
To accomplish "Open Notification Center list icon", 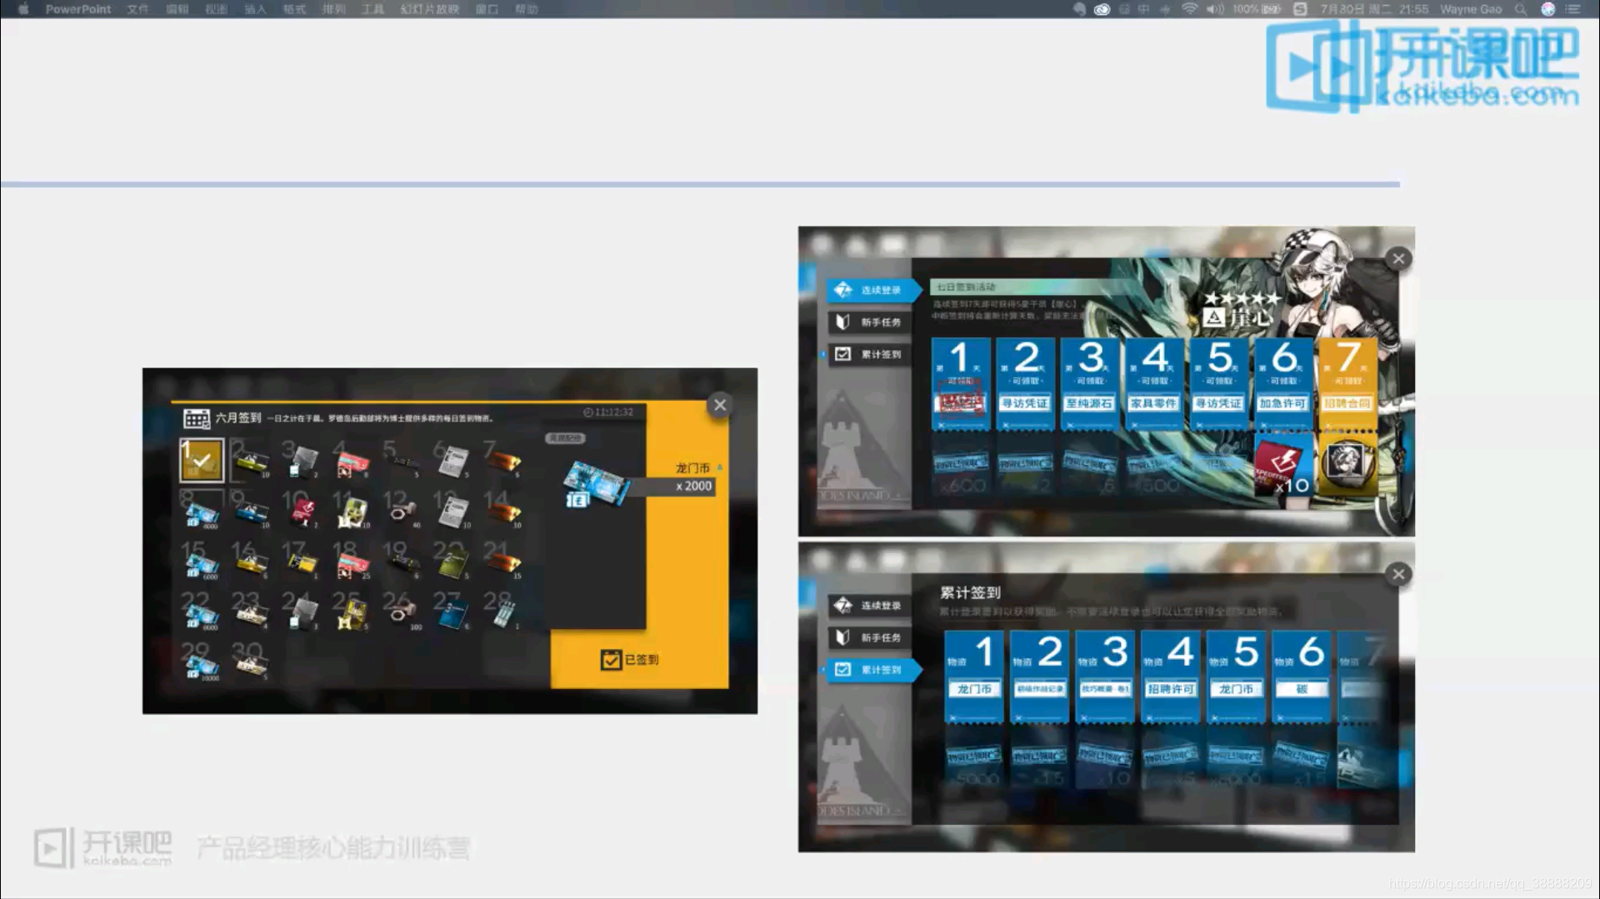I will click(1573, 9).
